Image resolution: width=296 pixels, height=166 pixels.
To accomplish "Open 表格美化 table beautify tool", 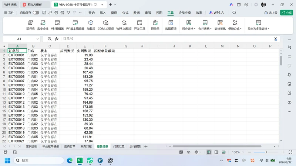I will [220, 25].
